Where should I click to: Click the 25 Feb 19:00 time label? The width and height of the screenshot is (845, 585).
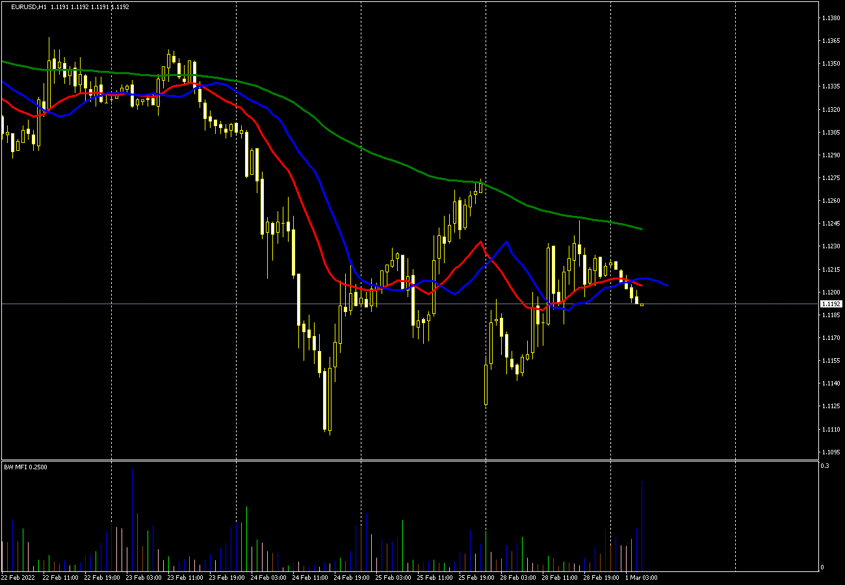point(475,577)
